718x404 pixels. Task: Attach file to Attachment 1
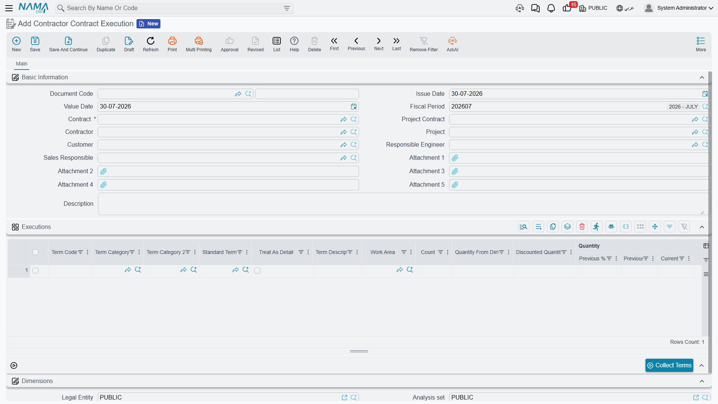(455, 158)
